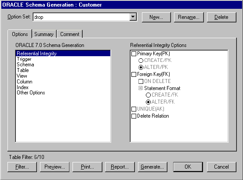Click the Preview... button
243x180 pixels.
[54, 167]
